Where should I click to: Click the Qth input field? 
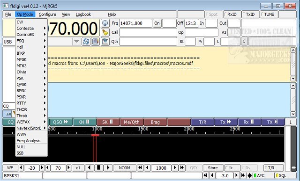coord(148,42)
